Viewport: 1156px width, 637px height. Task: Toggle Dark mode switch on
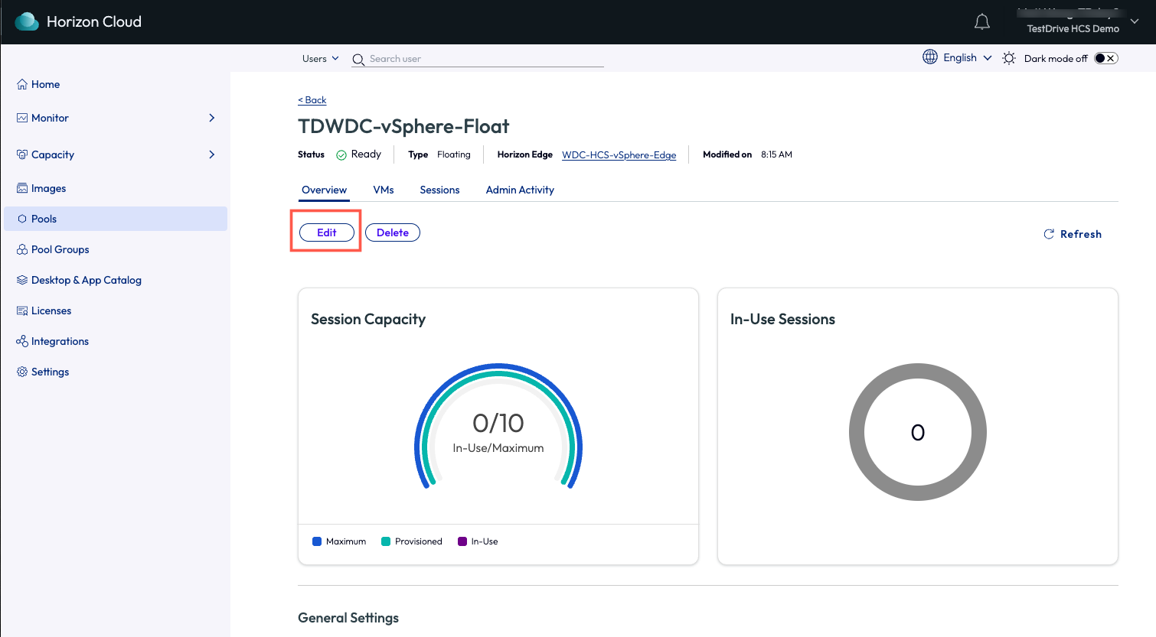(x=1105, y=58)
